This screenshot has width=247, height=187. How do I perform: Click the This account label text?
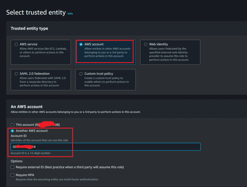[x=25, y=125]
